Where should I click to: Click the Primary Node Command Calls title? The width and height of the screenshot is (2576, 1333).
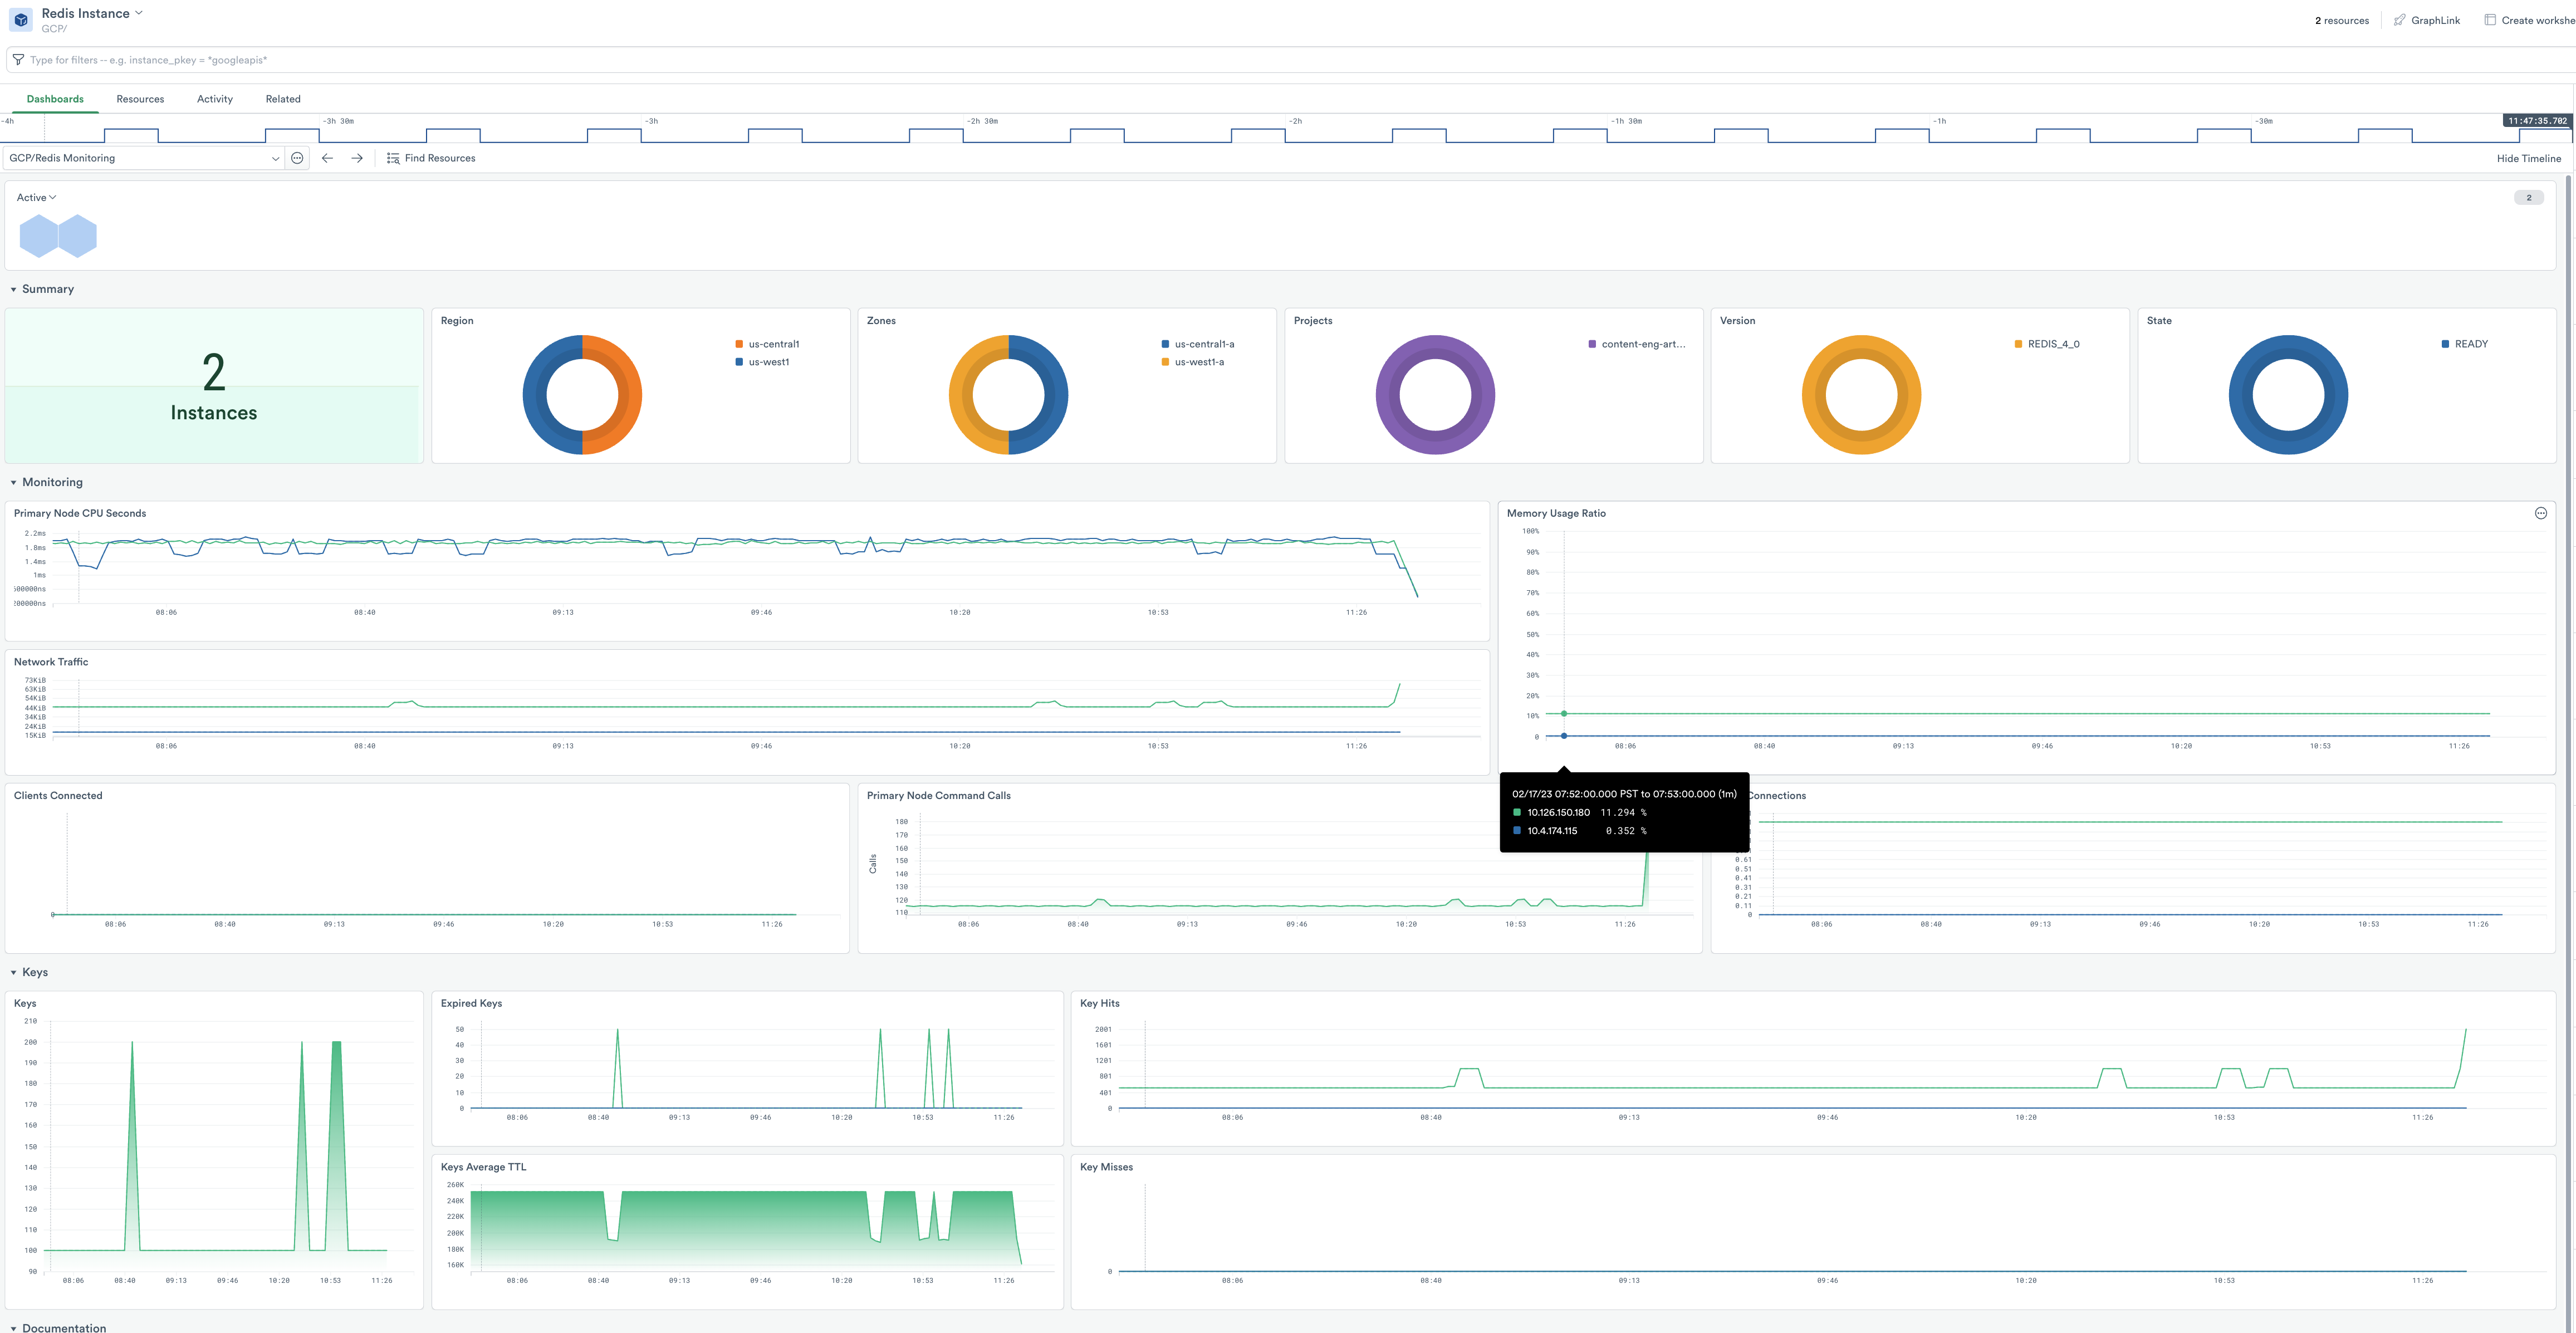pos(939,796)
